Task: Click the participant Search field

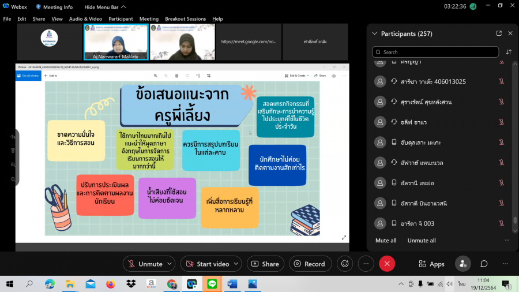Action: (435, 52)
